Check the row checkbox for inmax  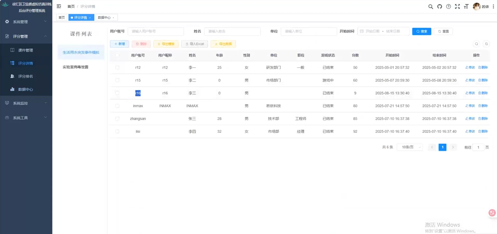(117, 106)
